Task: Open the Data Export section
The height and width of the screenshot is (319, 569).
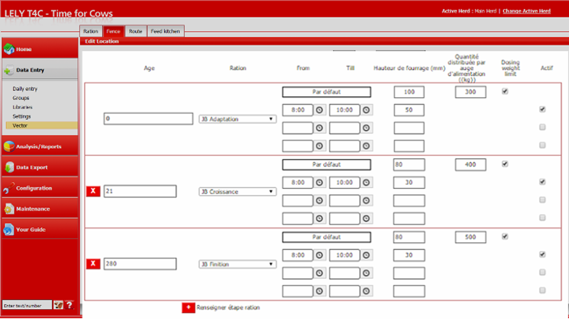Action: (x=40, y=167)
